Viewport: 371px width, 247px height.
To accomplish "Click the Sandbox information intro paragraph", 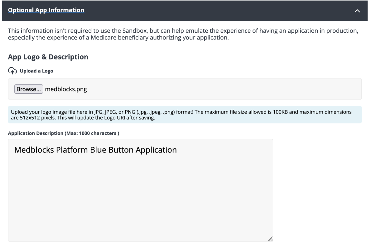I will (x=183, y=34).
